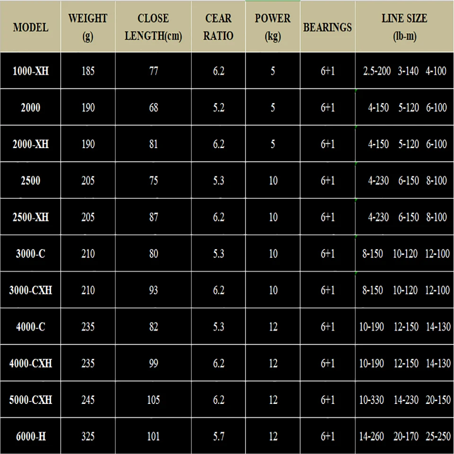This screenshot has height=454, width=454.
Task: Select the 1000-XH model cell
Action: (x=30, y=71)
